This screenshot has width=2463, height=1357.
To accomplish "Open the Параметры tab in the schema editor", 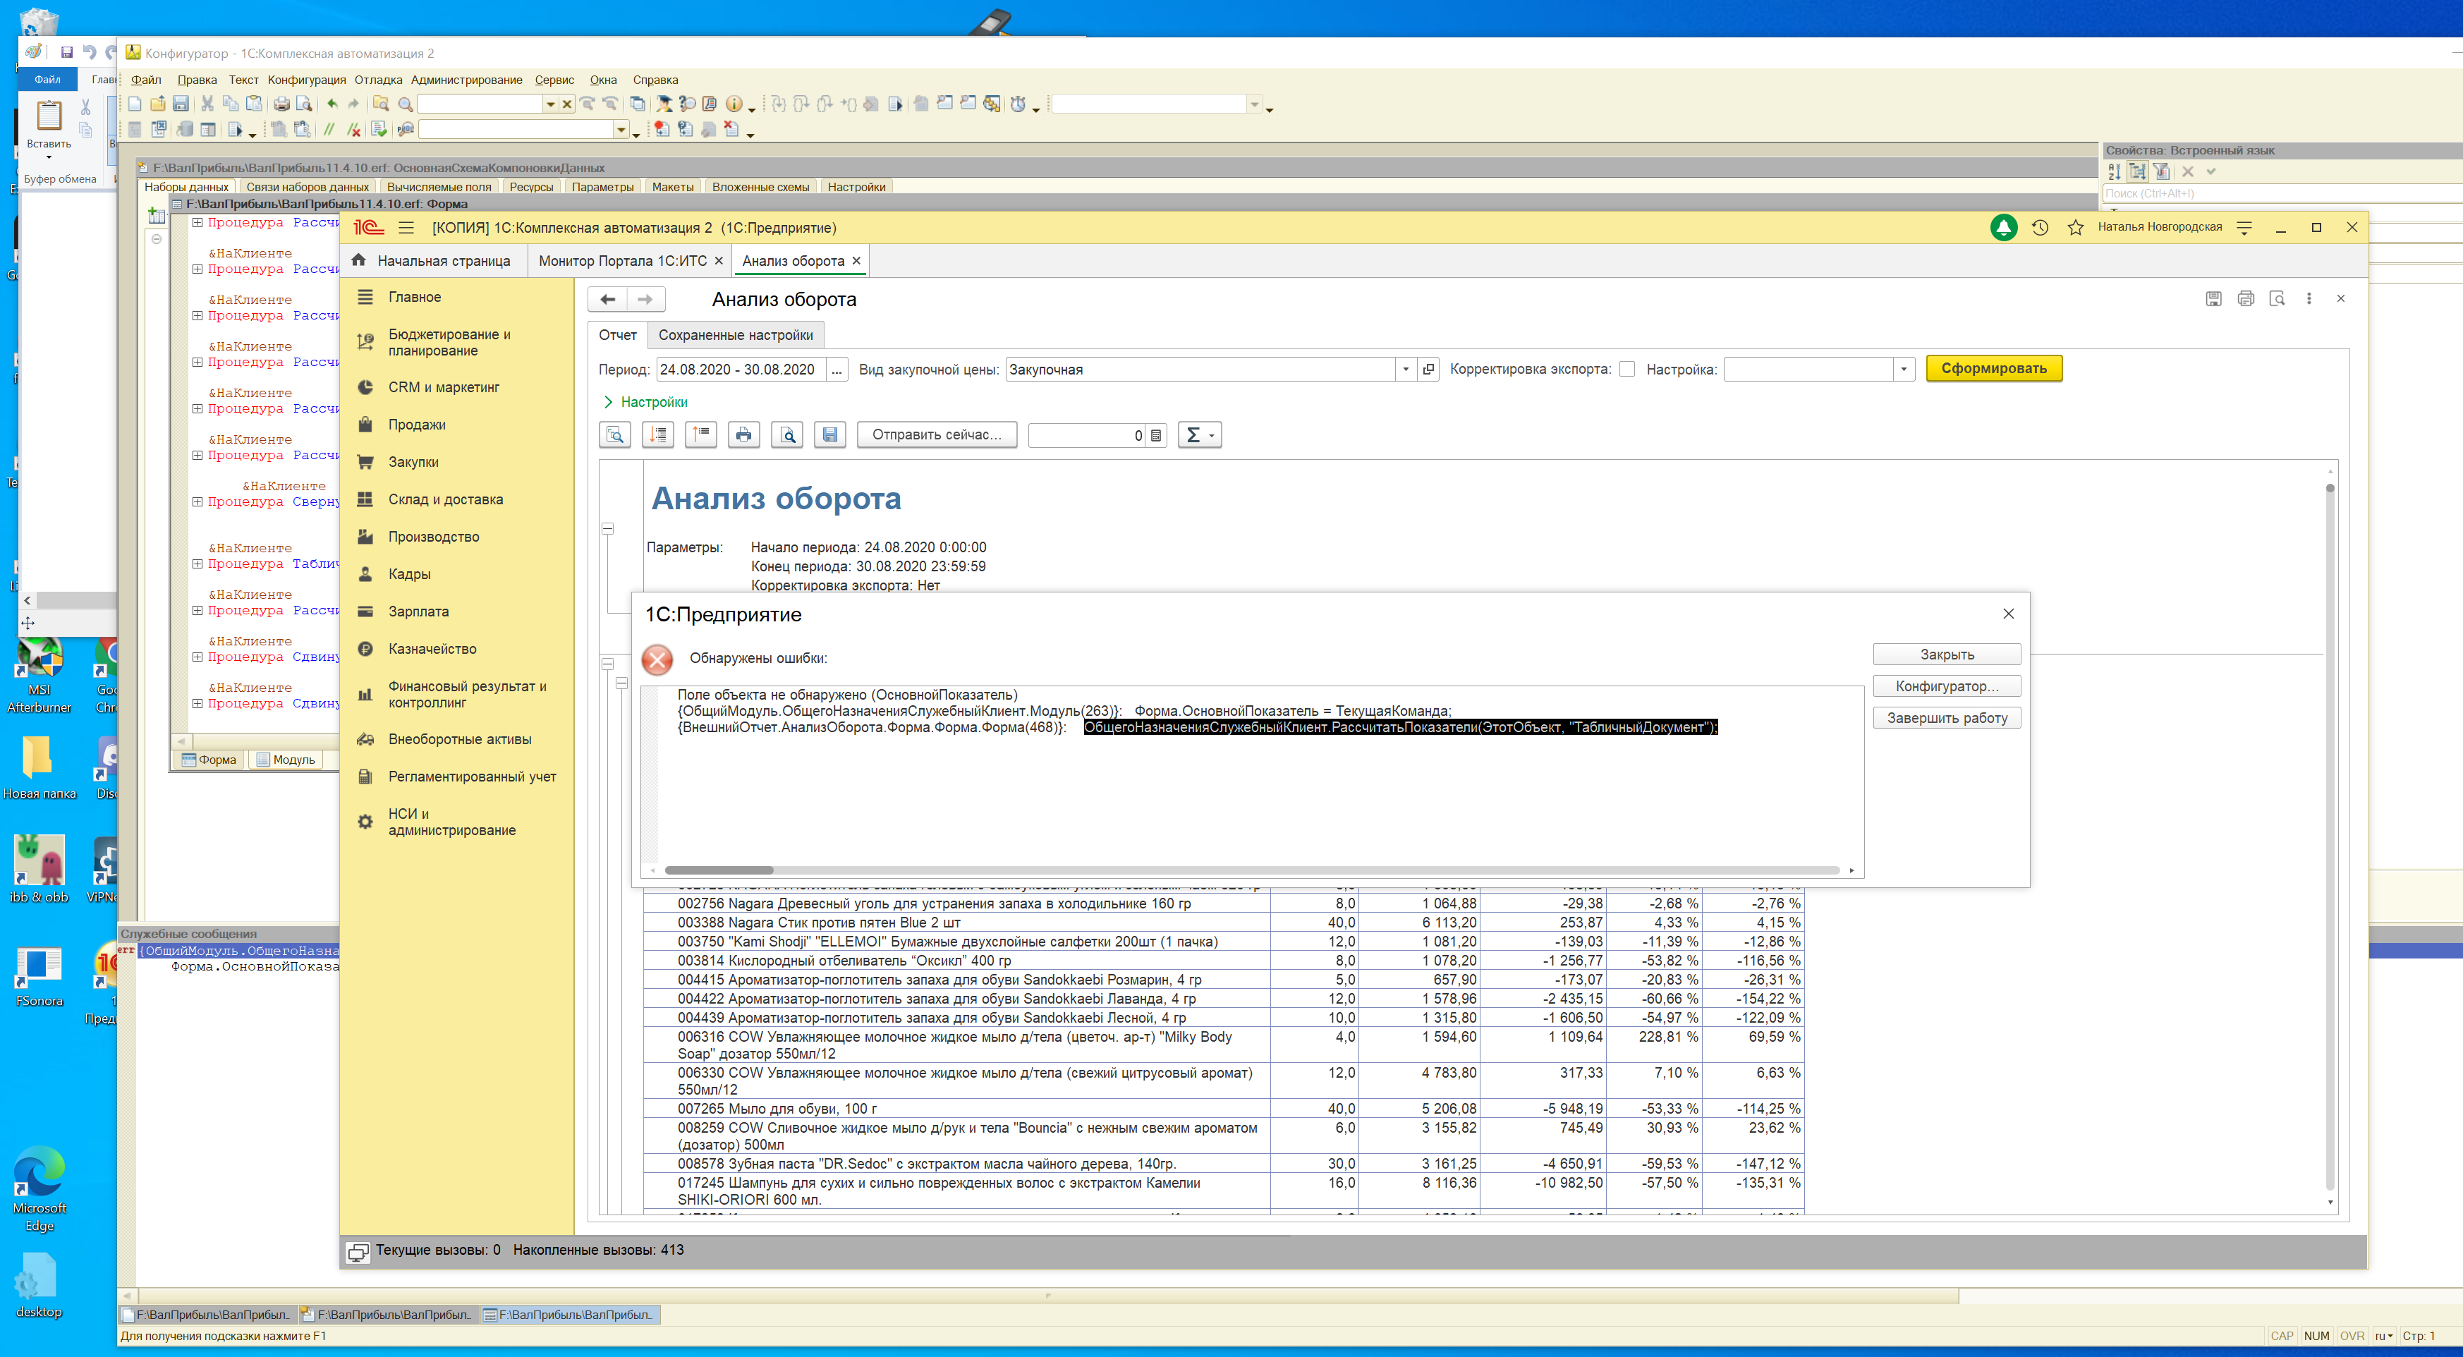I will [x=602, y=186].
